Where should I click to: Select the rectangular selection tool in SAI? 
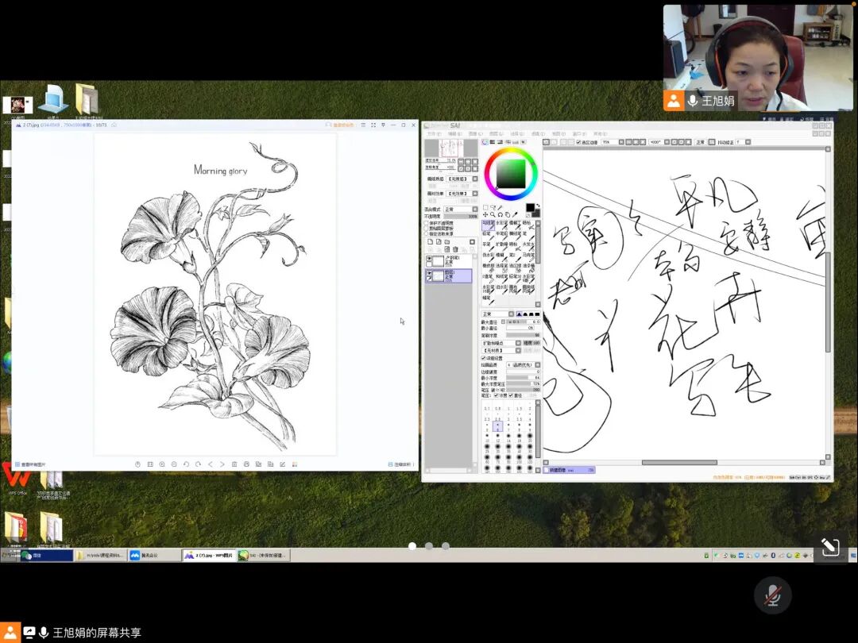(x=485, y=207)
